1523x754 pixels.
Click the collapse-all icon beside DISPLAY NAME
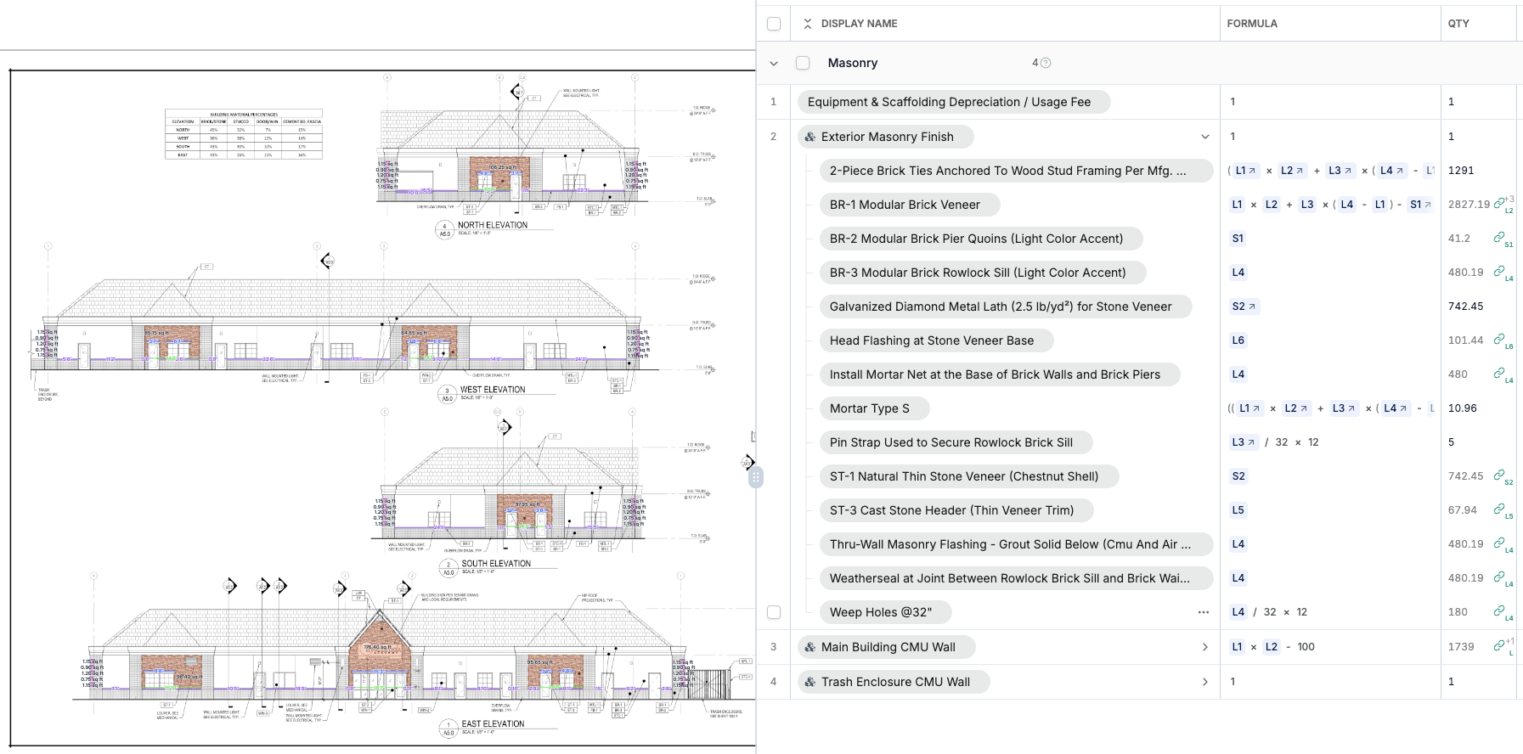(807, 24)
